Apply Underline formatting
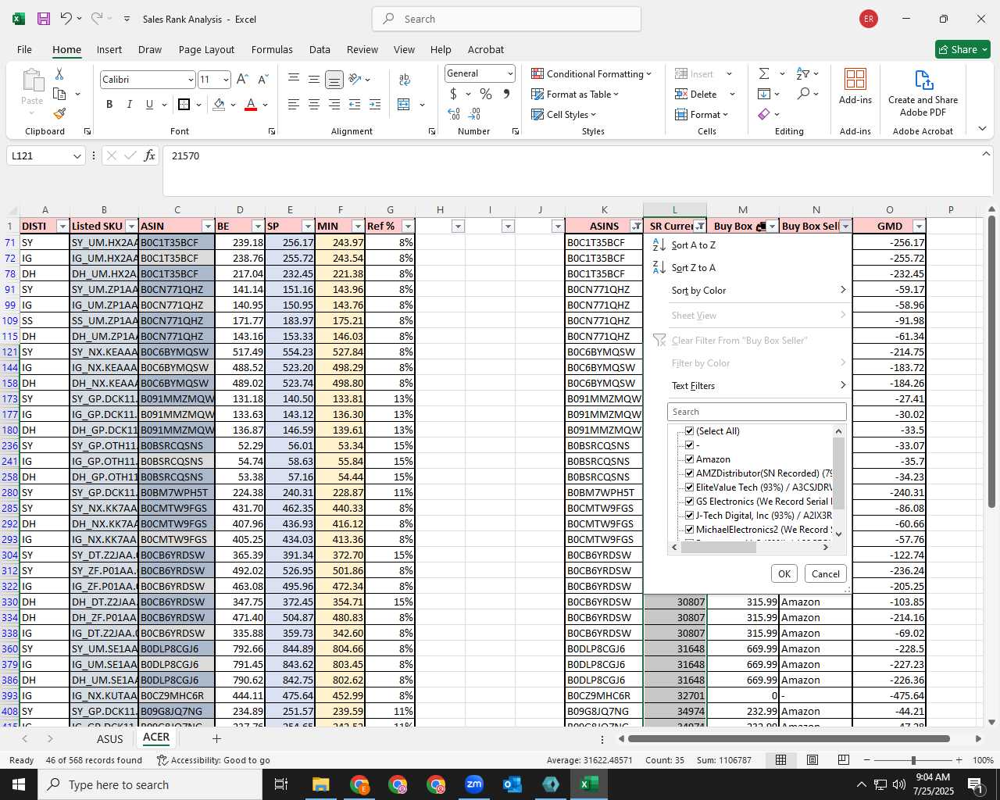Viewport: 1000px width, 800px height. point(149,105)
